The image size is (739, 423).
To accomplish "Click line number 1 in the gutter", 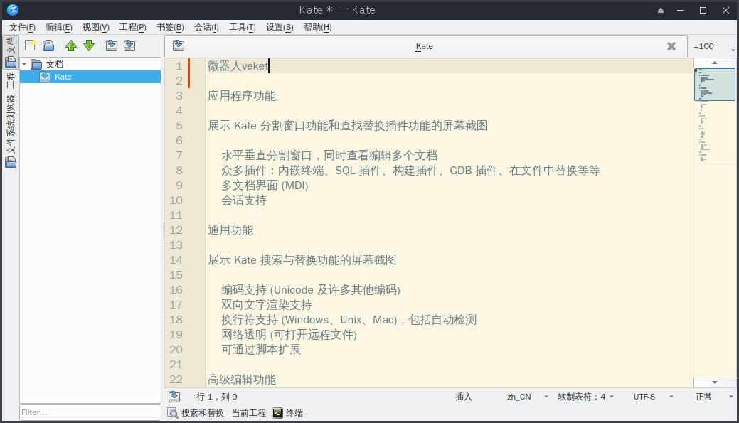I will pyautogui.click(x=179, y=66).
